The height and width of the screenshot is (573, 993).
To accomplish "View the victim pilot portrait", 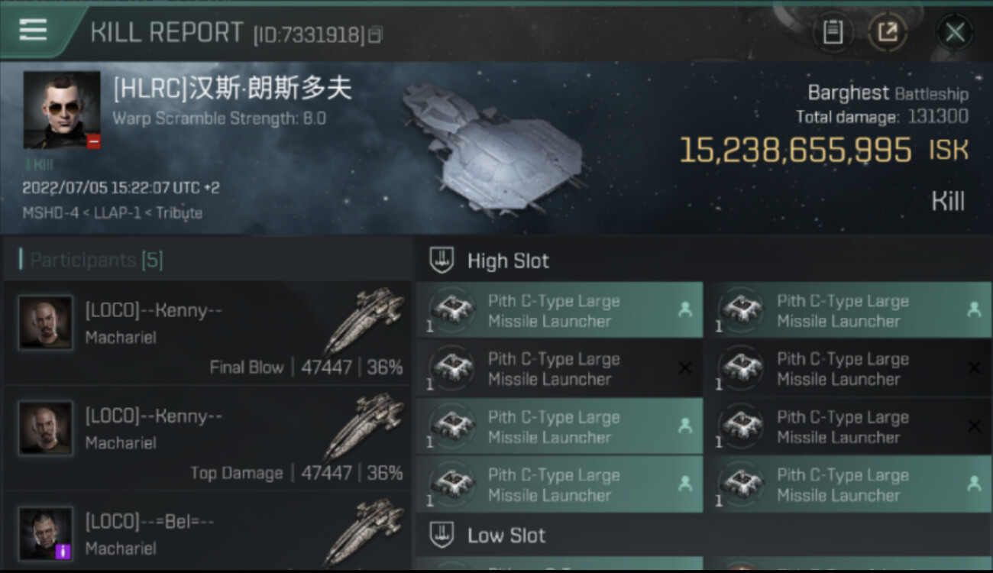I will tap(62, 110).
